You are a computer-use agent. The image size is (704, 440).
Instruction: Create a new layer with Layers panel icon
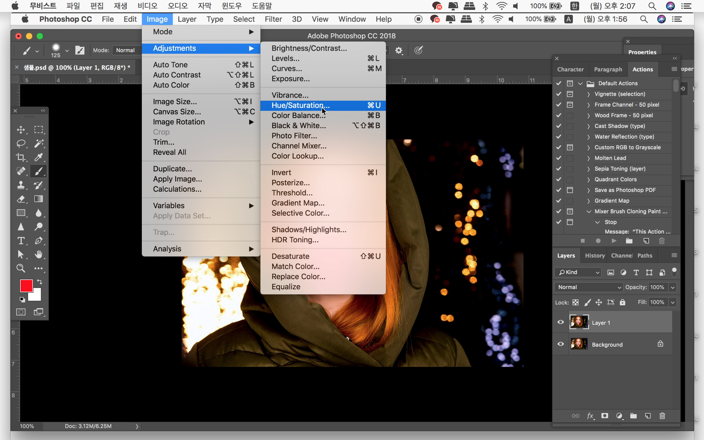point(648,416)
